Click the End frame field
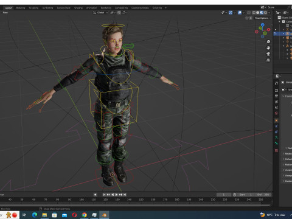The image size is (292, 219). [x=263, y=195]
